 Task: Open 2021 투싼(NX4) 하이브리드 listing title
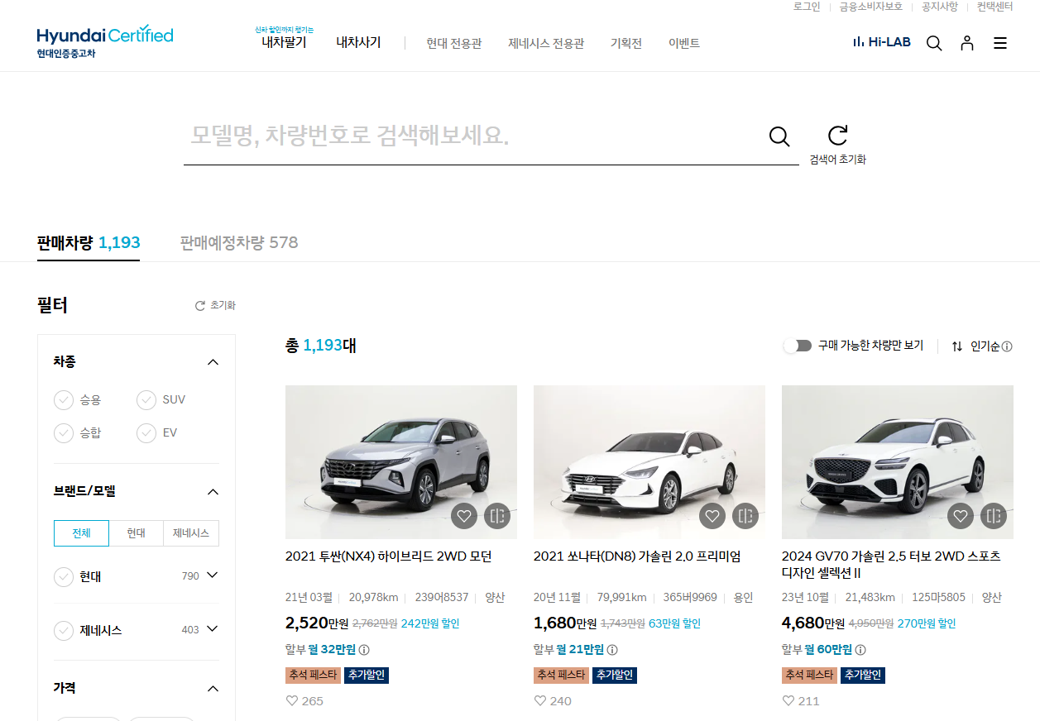point(389,556)
